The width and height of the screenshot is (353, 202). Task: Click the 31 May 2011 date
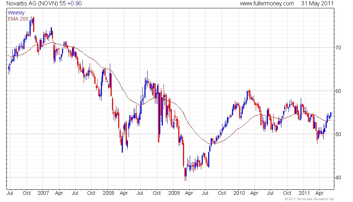(317, 3)
